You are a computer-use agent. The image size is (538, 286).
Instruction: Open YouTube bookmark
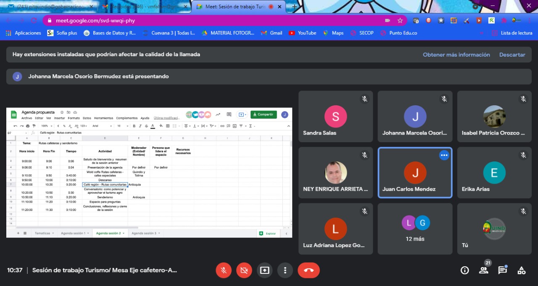coord(303,33)
